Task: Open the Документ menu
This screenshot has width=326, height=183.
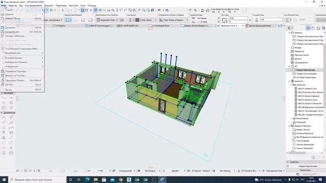Action: [49, 6]
